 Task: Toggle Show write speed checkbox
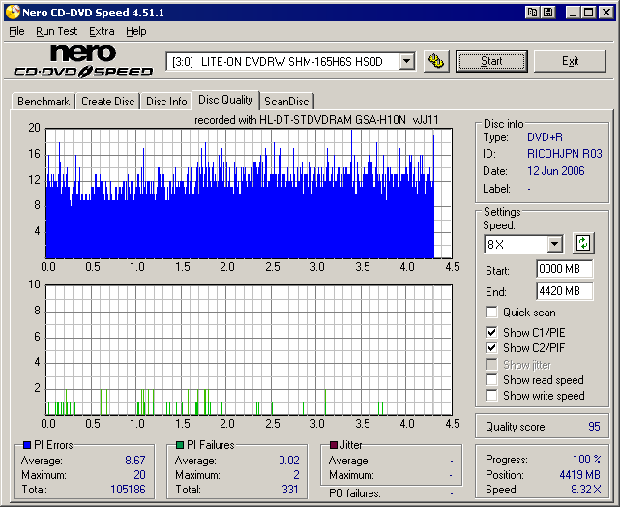click(x=492, y=396)
